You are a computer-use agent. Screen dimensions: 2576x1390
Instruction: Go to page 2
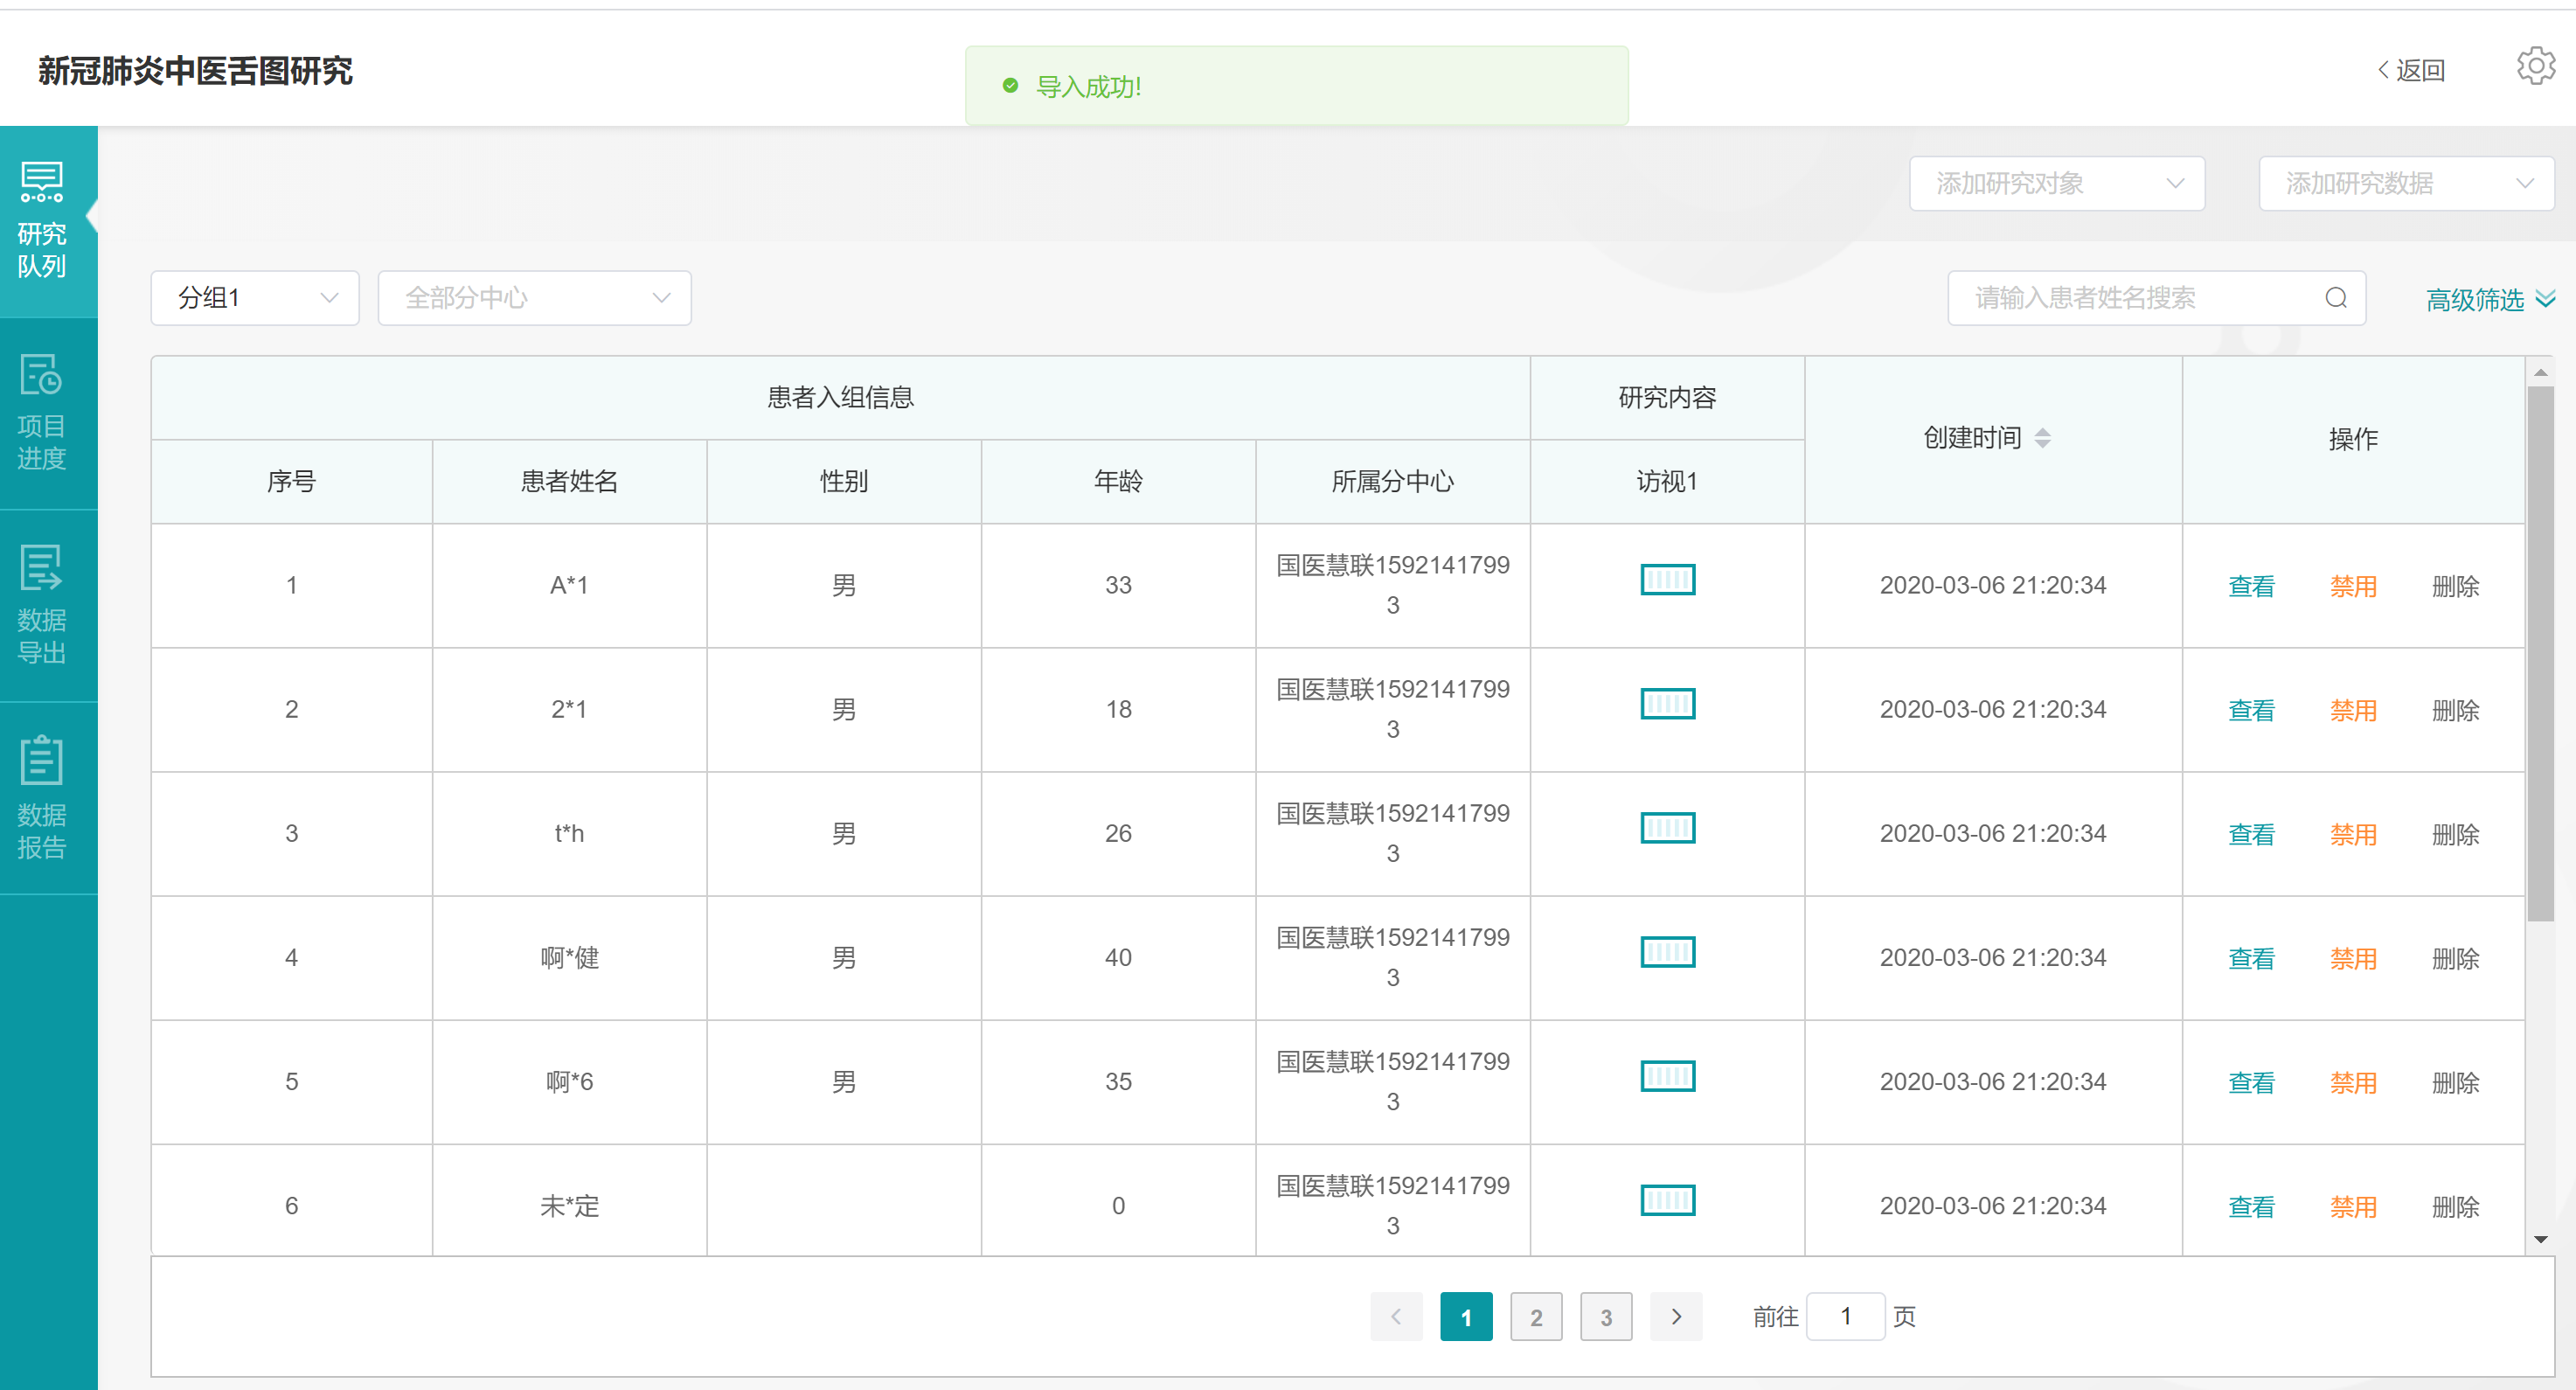[1535, 1317]
